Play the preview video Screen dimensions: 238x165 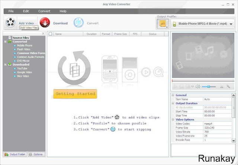176,87
